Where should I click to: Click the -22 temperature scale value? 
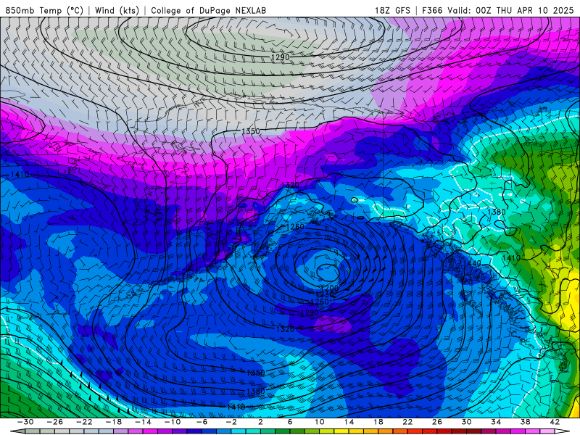pyautogui.click(x=84, y=422)
